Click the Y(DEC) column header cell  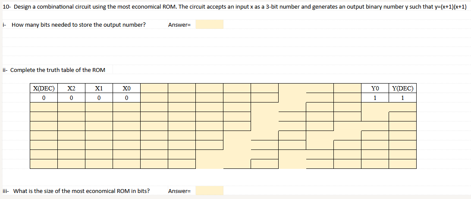tap(402, 89)
